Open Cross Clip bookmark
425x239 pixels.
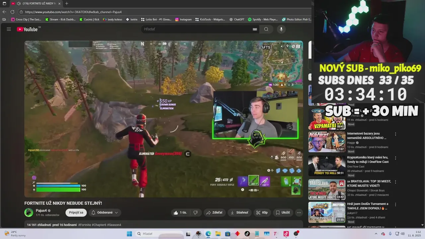(x=26, y=20)
